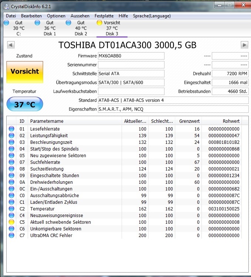
Task: Select raw value 000801B101B2 of Beschleunigungszeit
Action: (224, 142)
